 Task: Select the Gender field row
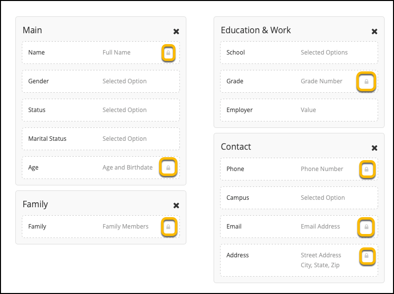pos(101,81)
